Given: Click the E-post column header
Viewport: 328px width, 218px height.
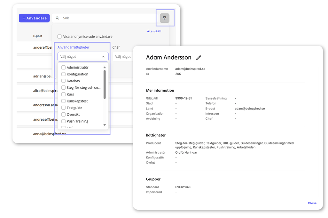Looking at the screenshot, I should [x=38, y=36].
